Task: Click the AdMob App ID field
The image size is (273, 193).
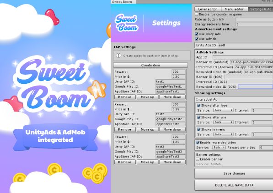Action: [243, 57]
